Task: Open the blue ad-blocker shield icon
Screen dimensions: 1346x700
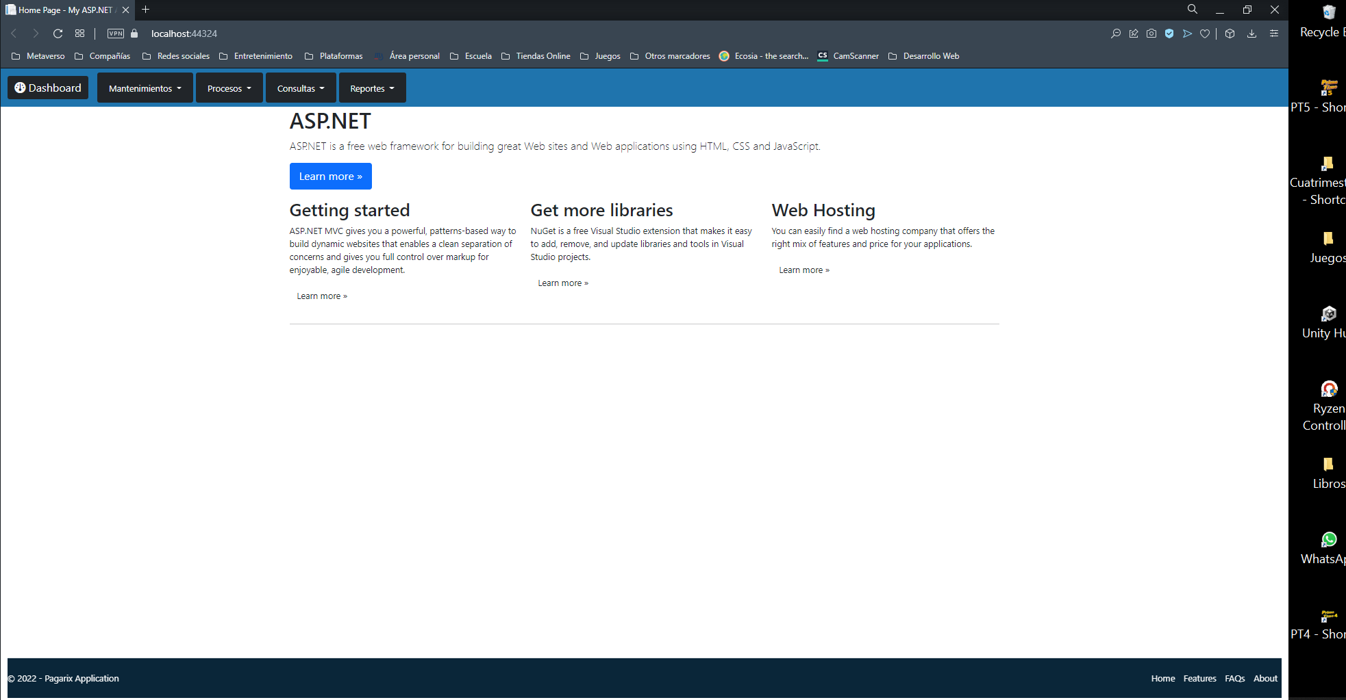Action: [x=1169, y=33]
